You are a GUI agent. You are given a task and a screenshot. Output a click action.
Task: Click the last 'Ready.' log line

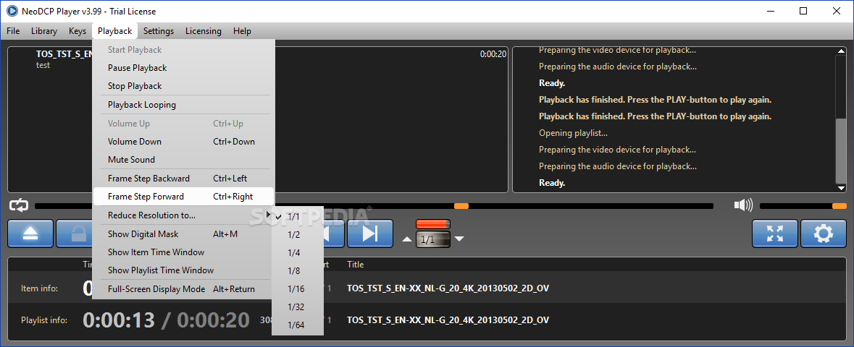(x=552, y=183)
